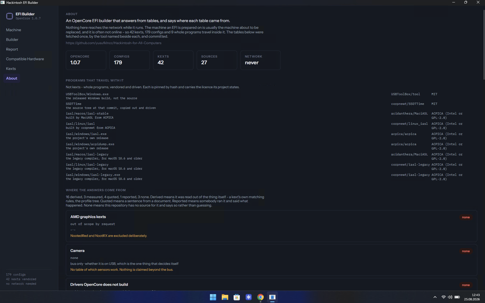Click the OpenCore 1.0.7 stat card
Screen dimensions: 485x303
pos(86,60)
